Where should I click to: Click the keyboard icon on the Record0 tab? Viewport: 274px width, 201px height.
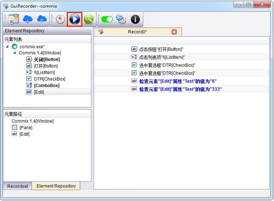(x=101, y=32)
